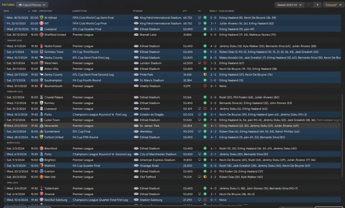The width and height of the screenshot is (345, 208).
Task: Open the Tottenham opposition link
Action: pyautogui.click(x=51, y=189)
